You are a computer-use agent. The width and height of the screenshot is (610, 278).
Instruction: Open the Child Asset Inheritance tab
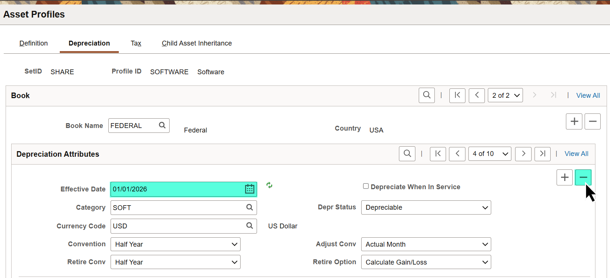[x=196, y=43]
